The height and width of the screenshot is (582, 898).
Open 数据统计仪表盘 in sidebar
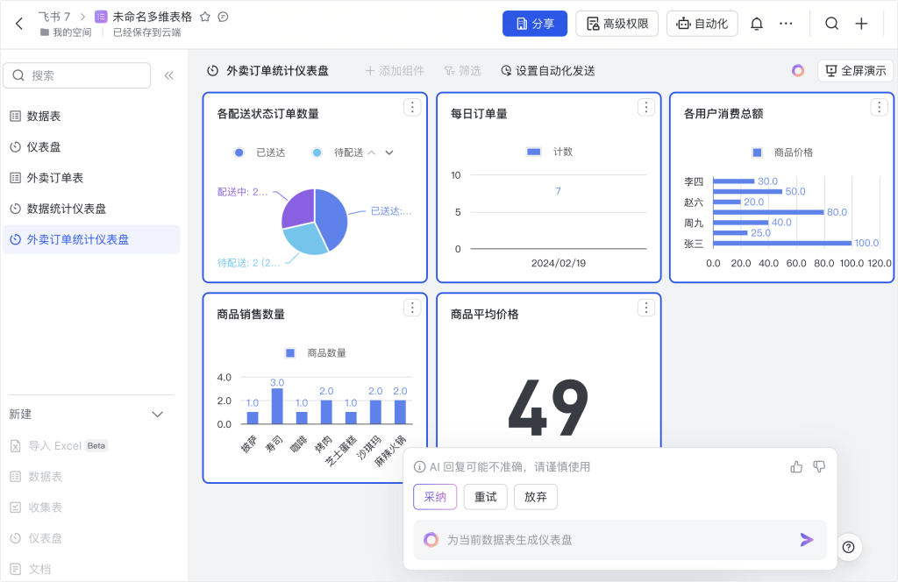coord(66,209)
